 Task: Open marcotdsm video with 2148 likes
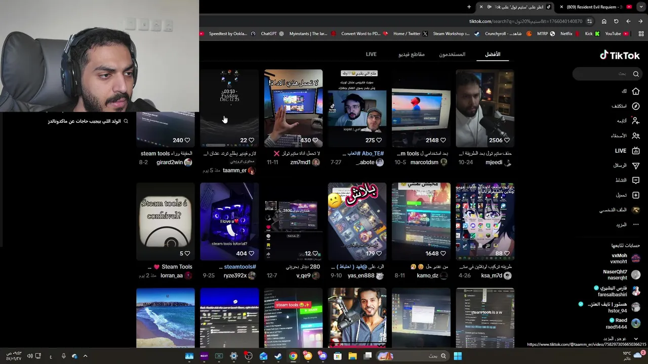421,108
